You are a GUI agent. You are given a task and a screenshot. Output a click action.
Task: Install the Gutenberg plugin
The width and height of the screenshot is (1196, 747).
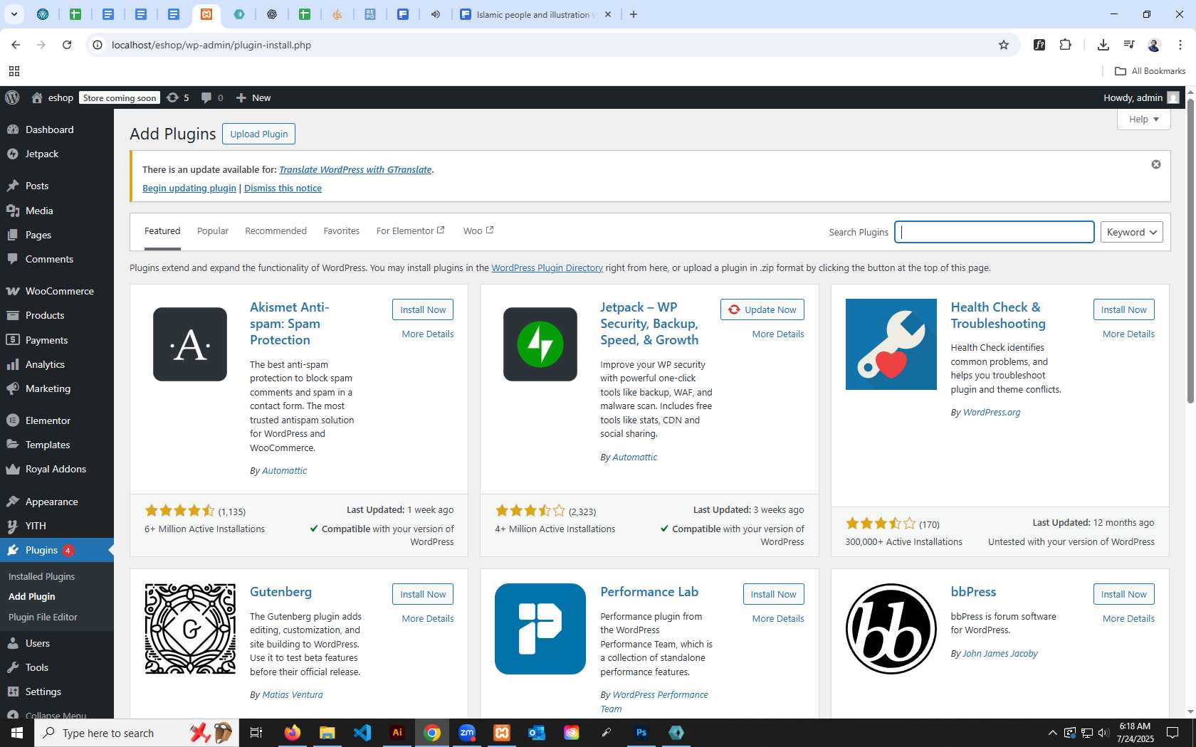coord(423,594)
